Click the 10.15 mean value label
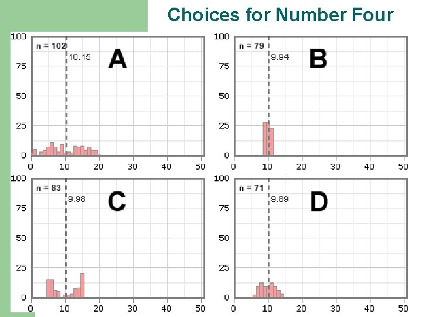This screenshot has width=422, height=317. (x=80, y=58)
